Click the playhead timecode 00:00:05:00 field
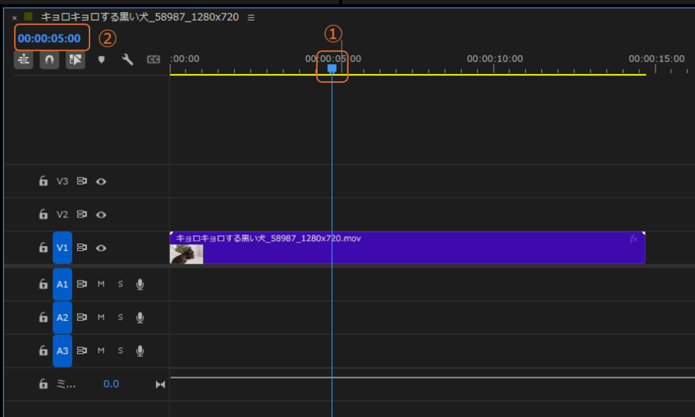 pos(49,38)
